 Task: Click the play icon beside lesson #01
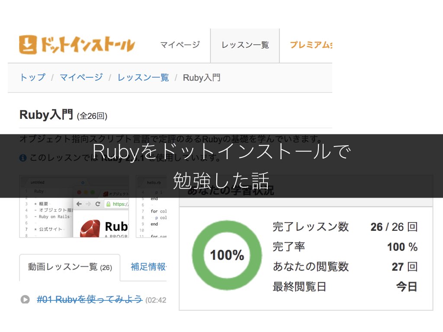point(25,299)
